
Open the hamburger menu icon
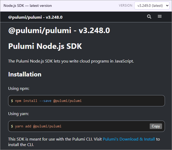click(160, 17)
